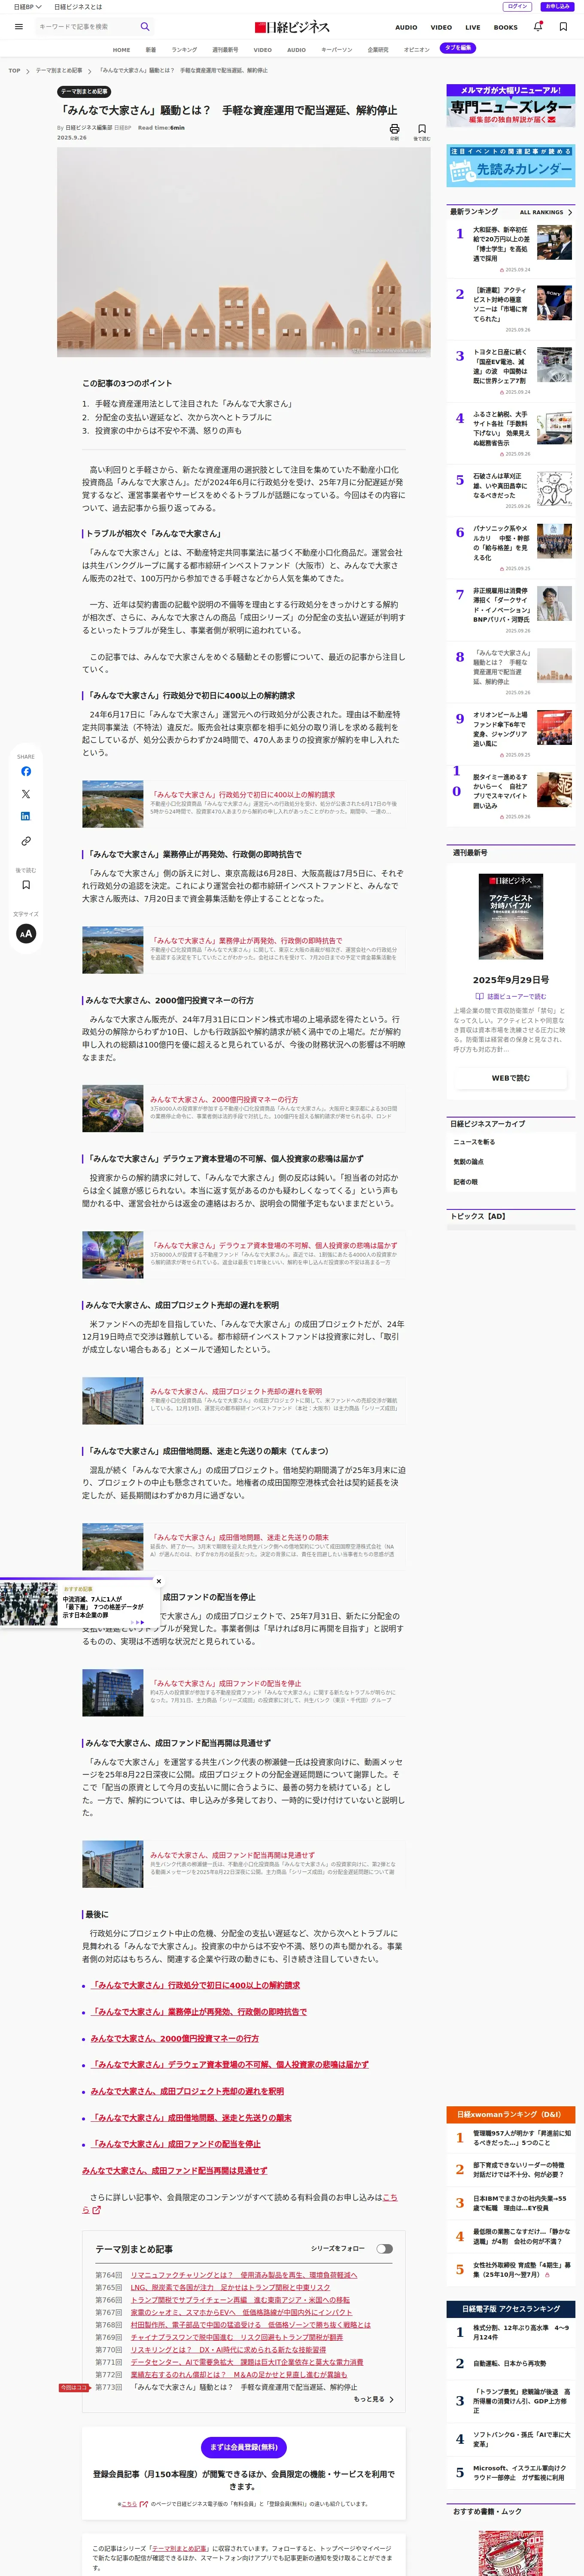The width and height of the screenshot is (584, 2576).
Task: Open ALL RANKINGS chevron link
Action: [546, 212]
